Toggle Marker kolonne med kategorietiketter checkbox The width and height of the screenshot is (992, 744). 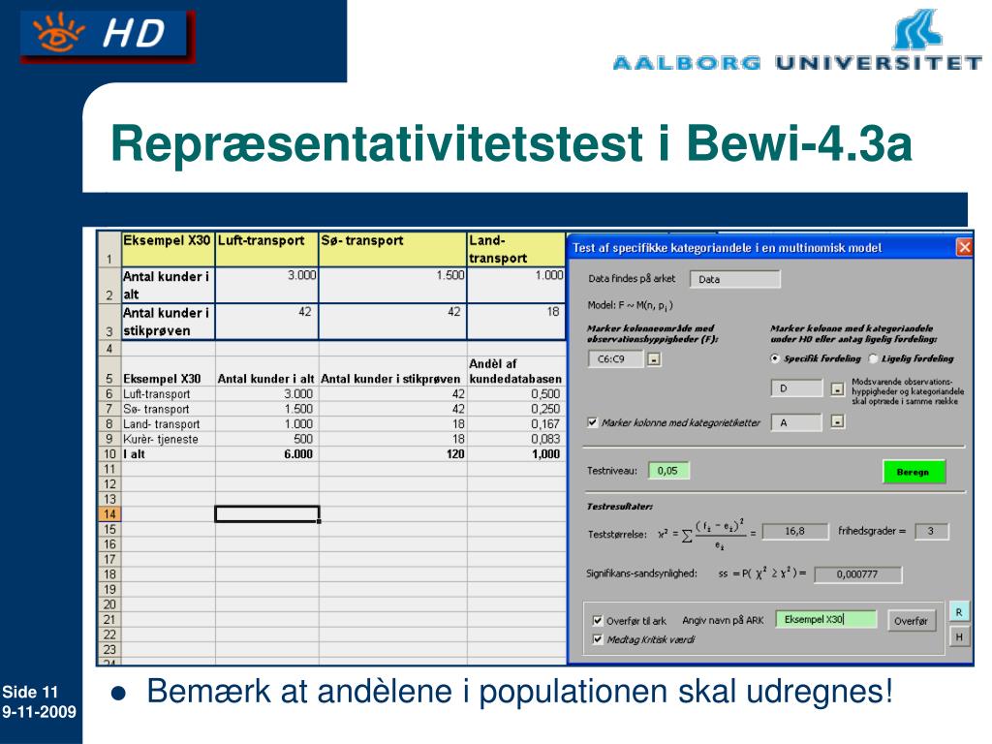(592, 422)
